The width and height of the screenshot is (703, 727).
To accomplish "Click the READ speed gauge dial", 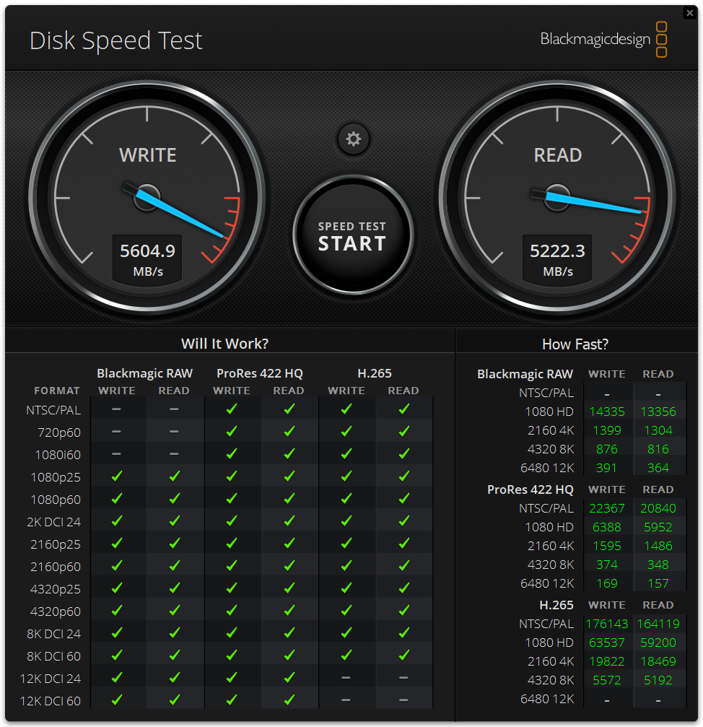I will pos(557,198).
